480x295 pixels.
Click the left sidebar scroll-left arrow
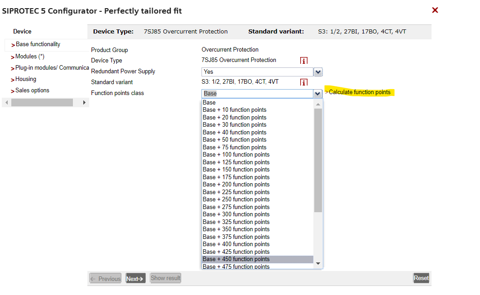[7, 103]
